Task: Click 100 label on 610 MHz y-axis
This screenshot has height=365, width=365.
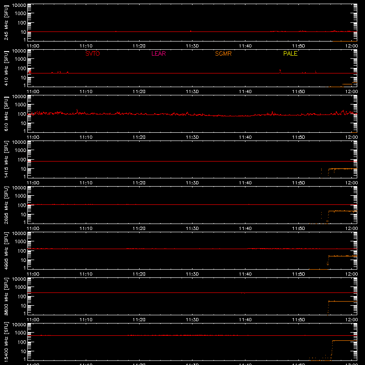Action: [22, 114]
